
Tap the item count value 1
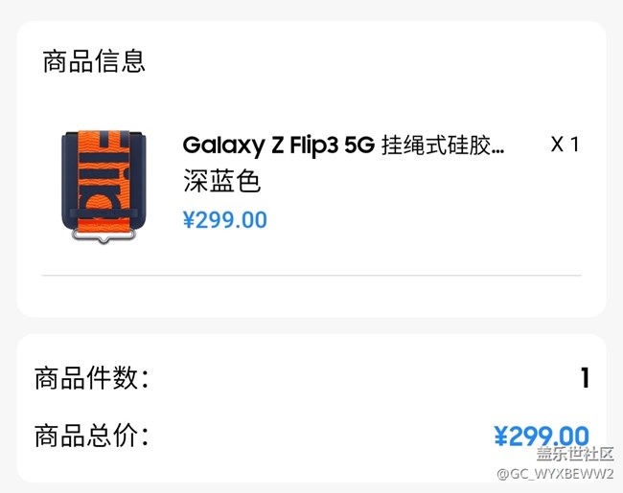pyautogui.click(x=584, y=378)
